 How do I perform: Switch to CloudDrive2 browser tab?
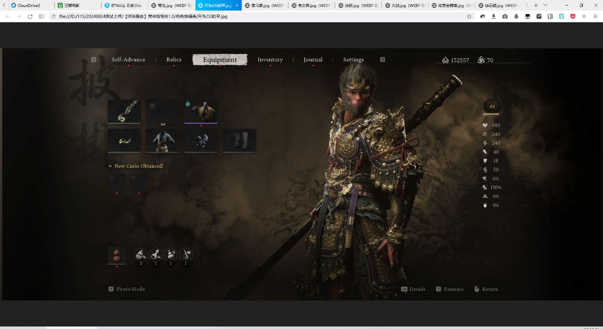[29, 5]
